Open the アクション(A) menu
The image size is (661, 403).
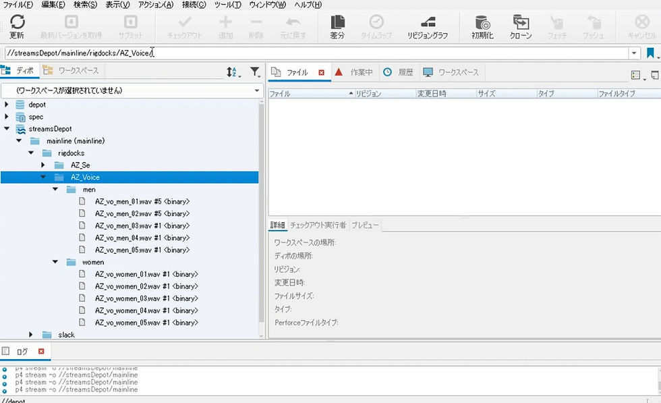(x=156, y=5)
